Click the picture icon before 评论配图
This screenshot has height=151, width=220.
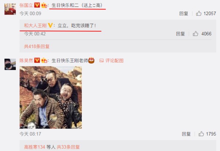(x=102, y=60)
